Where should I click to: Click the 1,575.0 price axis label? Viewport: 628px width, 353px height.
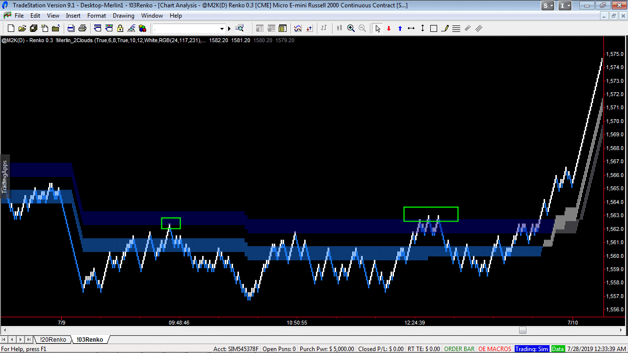click(615, 54)
